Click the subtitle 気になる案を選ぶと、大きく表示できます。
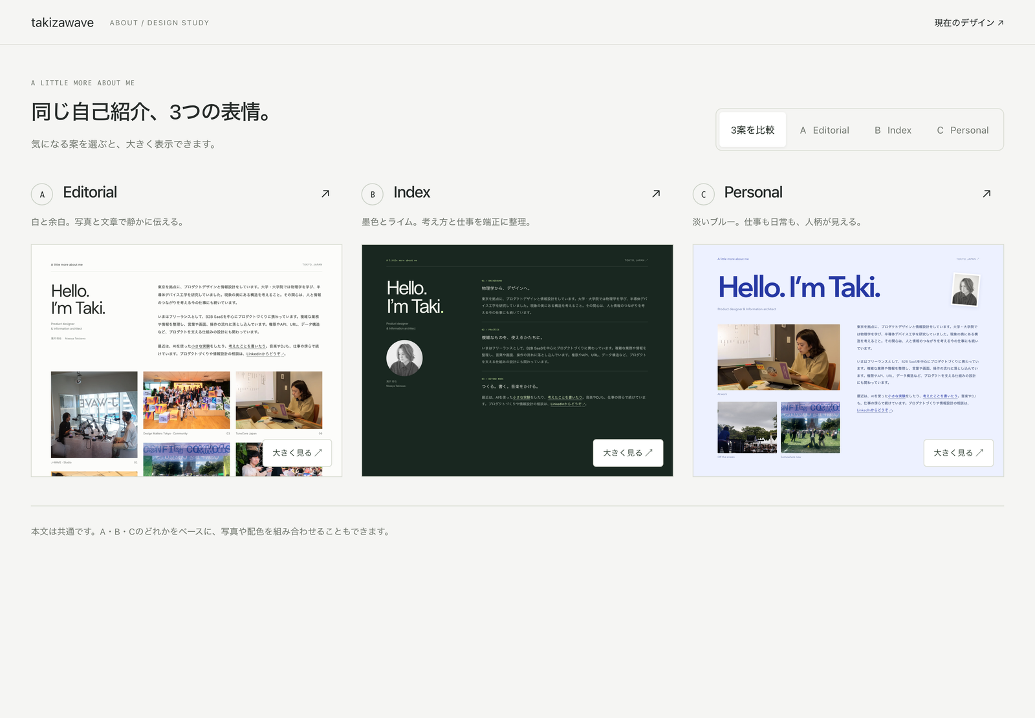The width and height of the screenshot is (1035, 718). (125, 144)
